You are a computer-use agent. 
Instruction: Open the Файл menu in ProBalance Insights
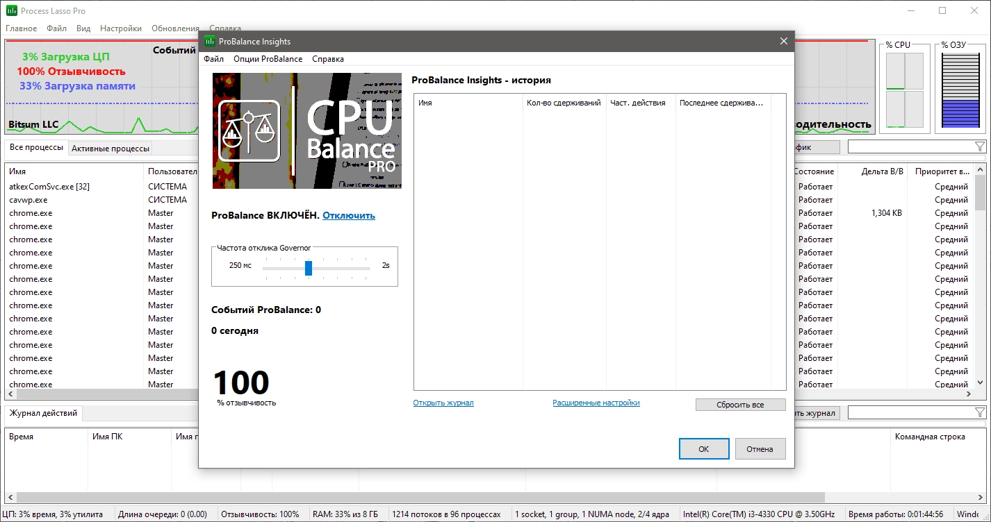tap(214, 59)
